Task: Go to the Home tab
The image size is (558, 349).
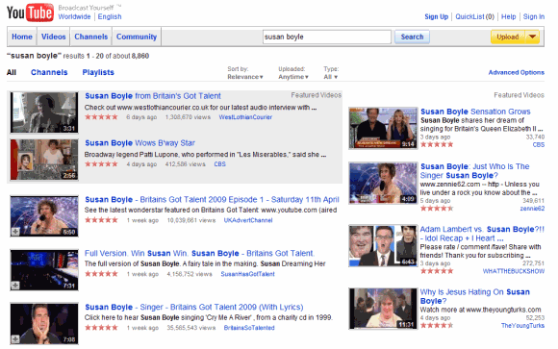Action: (22, 37)
